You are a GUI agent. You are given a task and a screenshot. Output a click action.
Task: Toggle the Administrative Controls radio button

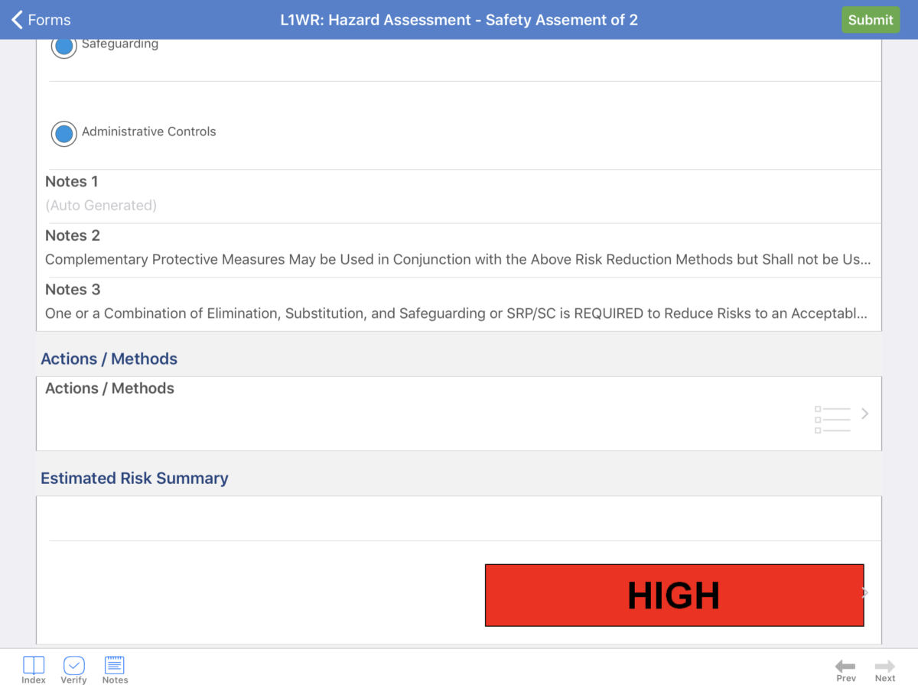pyautogui.click(x=64, y=134)
